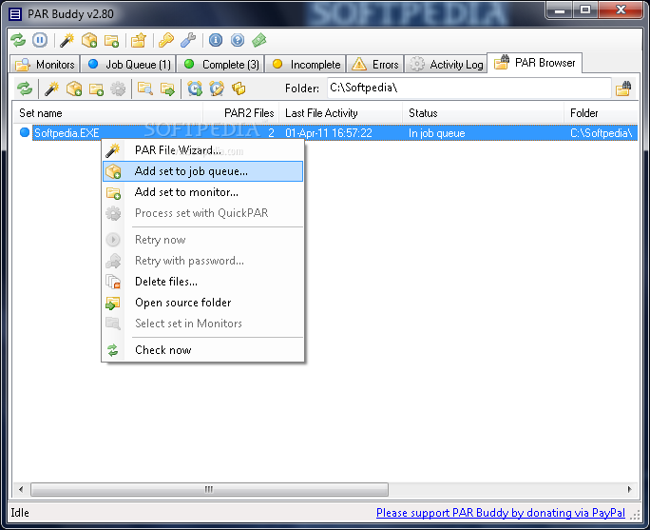Click the PAR Buddy title bar app icon

[x=15, y=14]
